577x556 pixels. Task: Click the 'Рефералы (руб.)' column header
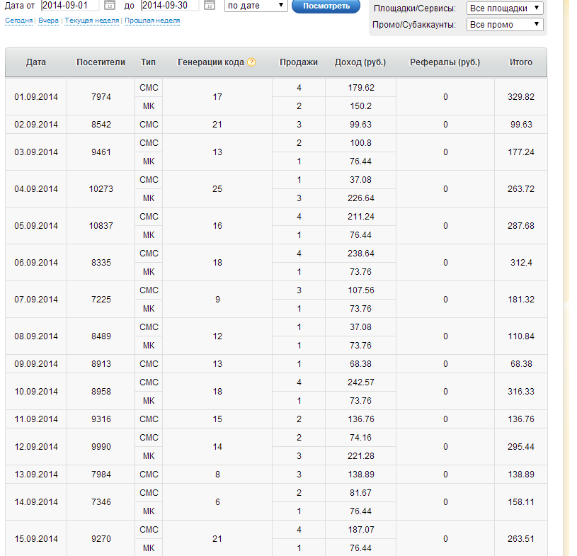(445, 62)
